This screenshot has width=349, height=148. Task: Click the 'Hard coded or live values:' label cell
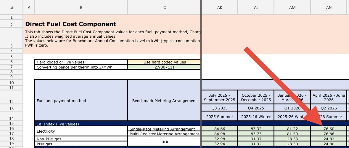click(81, 62)
